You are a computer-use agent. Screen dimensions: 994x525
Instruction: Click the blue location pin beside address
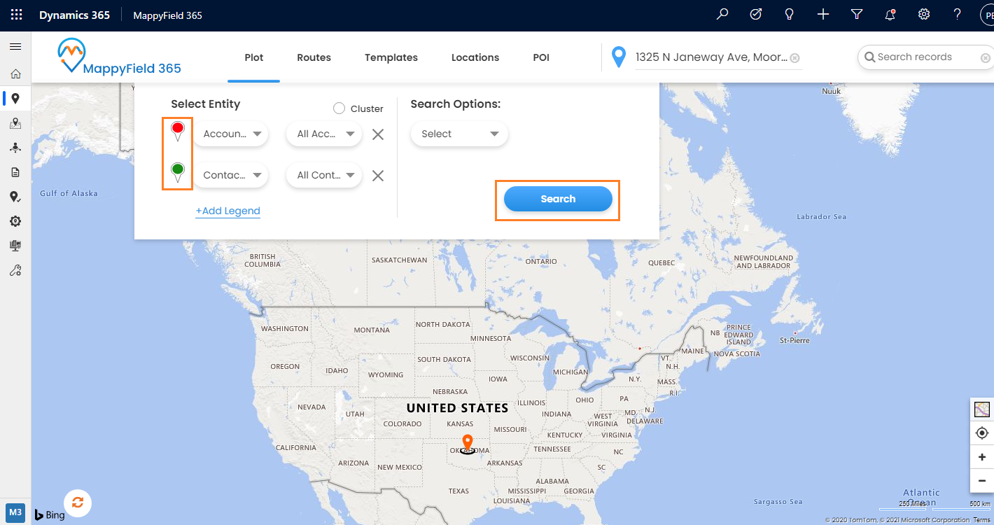[x=618, y=57]
